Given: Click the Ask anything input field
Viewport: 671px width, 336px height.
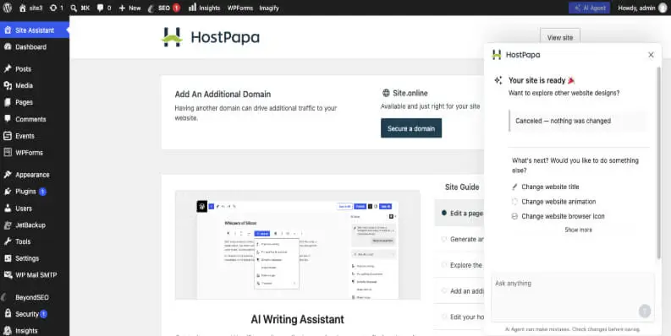Looking at the screenshot, I should click(573, 297).
